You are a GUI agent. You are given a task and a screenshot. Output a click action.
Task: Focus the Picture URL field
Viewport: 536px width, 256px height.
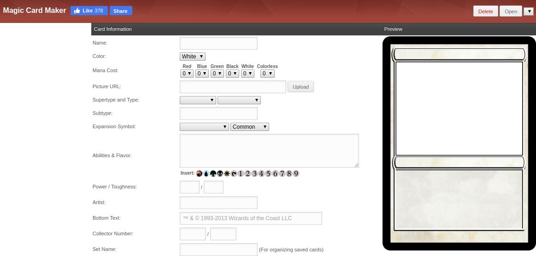coord(233,87)
